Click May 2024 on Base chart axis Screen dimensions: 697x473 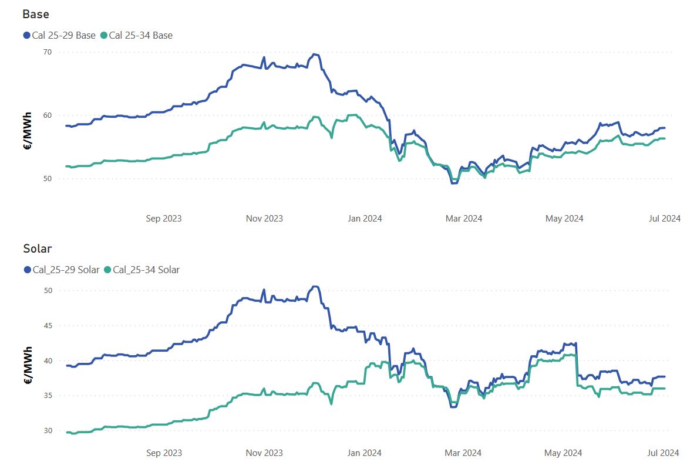tap(564, 218)
